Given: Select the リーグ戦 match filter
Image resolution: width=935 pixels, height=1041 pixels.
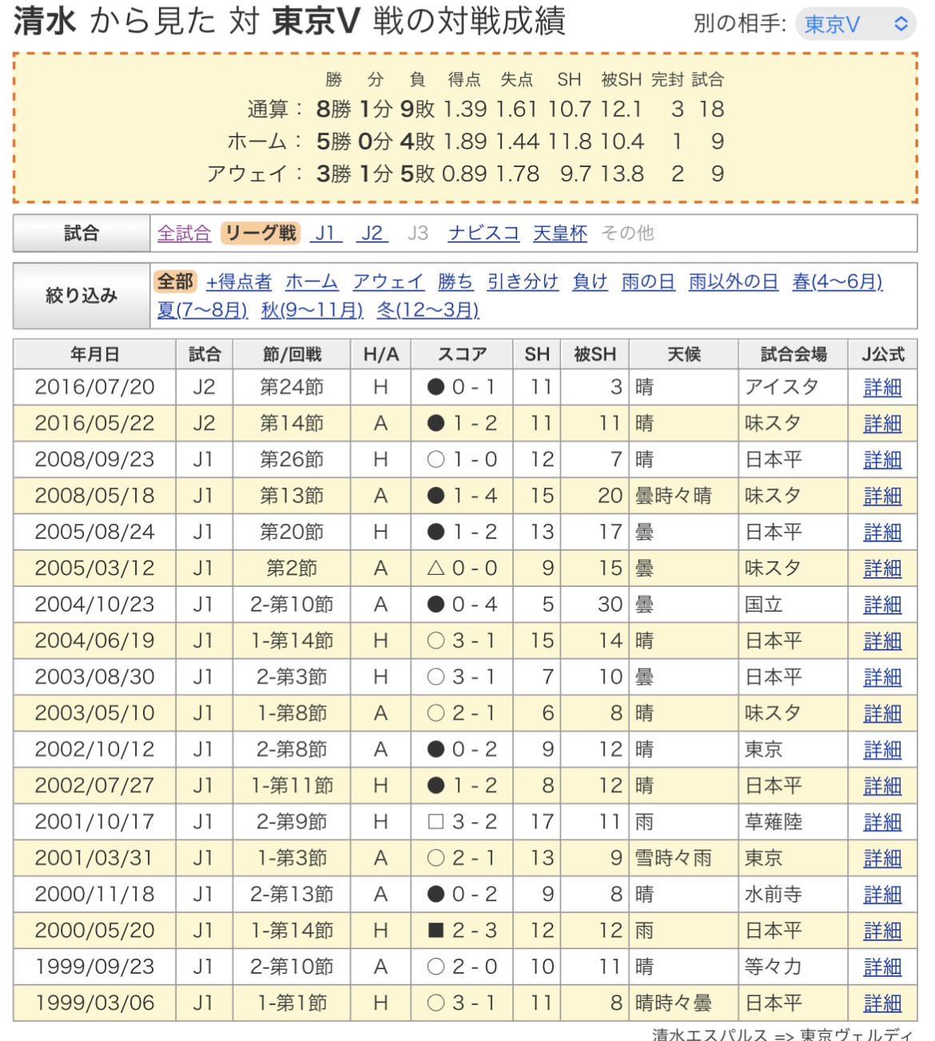Looking at the screenshot, I should coord(261,233).
